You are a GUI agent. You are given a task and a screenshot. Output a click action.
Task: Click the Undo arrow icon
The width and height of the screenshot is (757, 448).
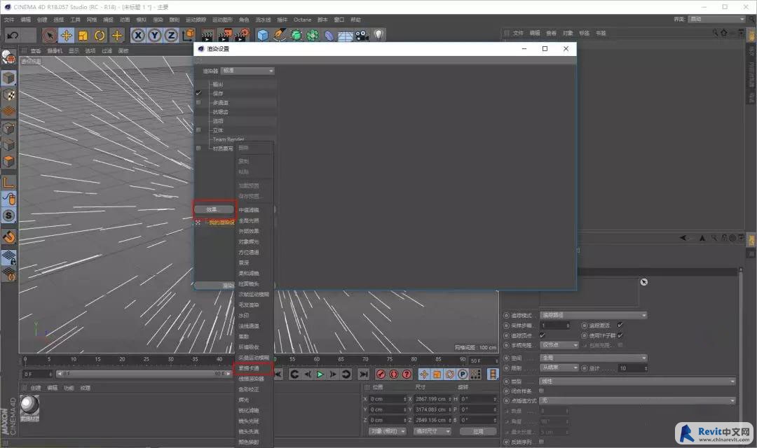pyautogui.click(x=13, y=35)
